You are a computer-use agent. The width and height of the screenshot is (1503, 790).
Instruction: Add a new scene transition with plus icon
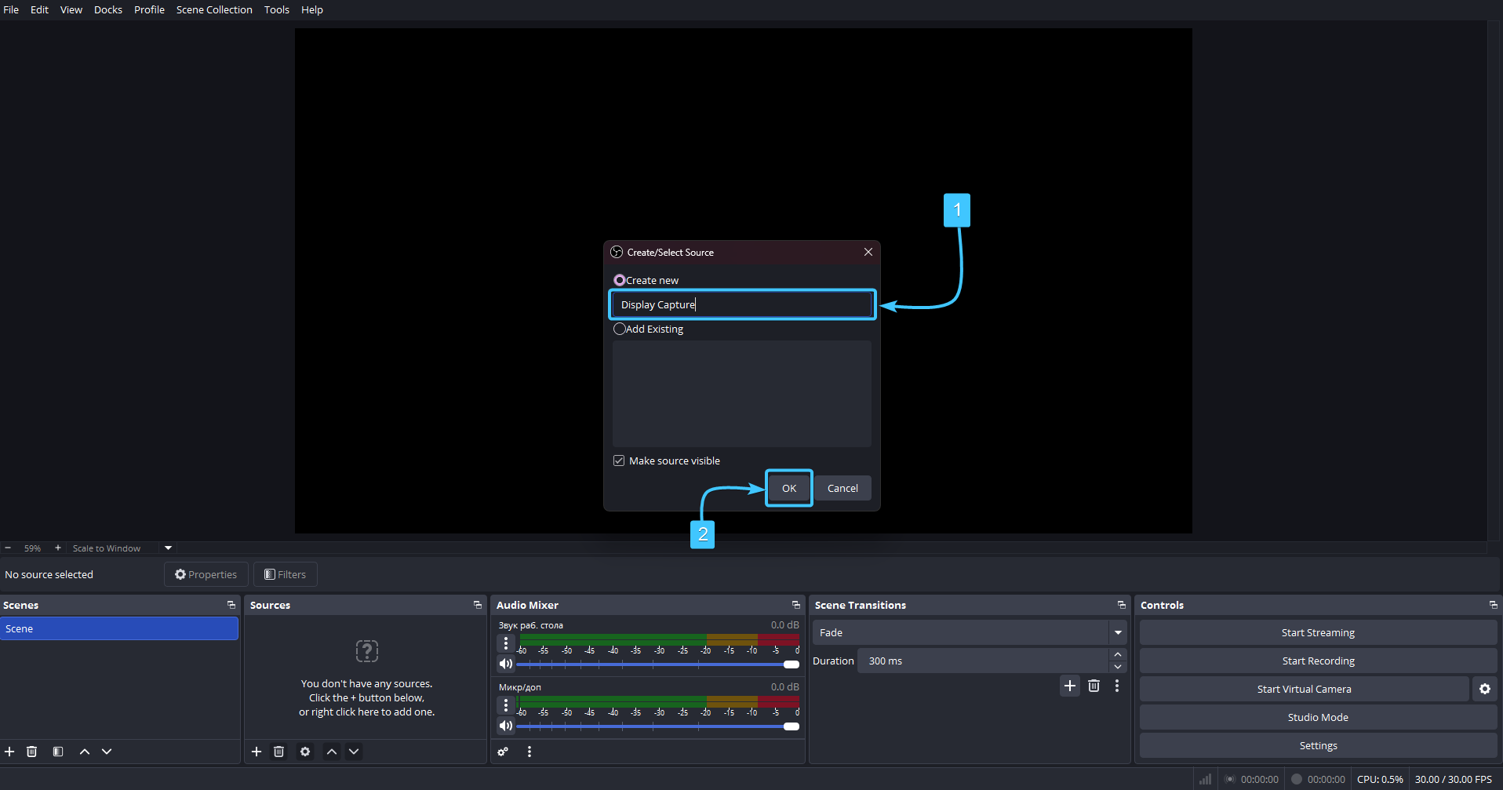coord(1070,686)
